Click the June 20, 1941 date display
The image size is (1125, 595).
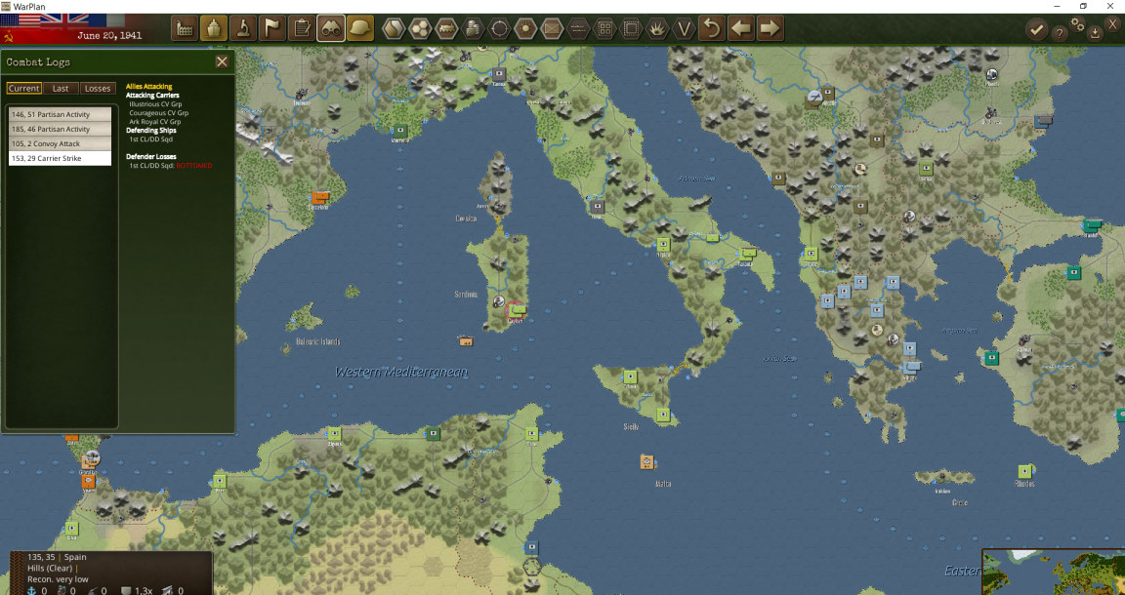tap(109, 35)
